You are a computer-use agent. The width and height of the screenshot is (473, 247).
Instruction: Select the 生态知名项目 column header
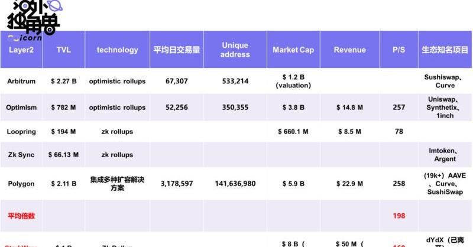pos(445,50)
